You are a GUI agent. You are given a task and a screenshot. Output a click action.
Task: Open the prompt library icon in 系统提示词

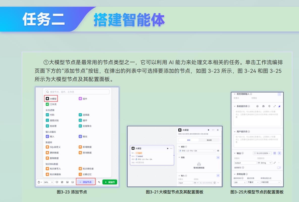263,106
